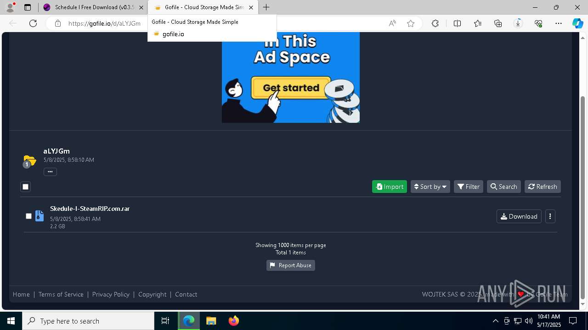Launch Firefox from taskbar
588x330 pixels.
coord(233,321)
